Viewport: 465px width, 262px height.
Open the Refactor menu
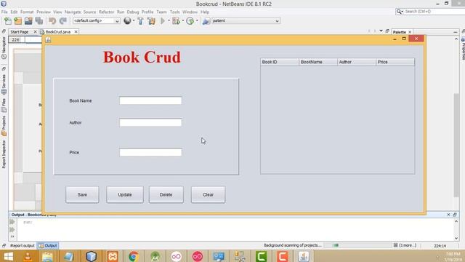click(107, 12)
